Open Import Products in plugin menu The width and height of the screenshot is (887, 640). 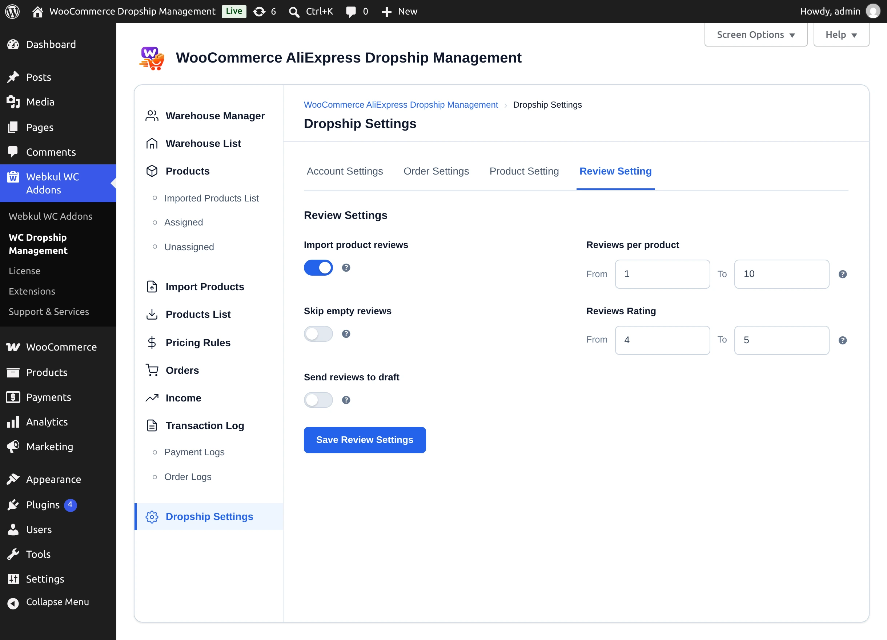pos(205,287)
